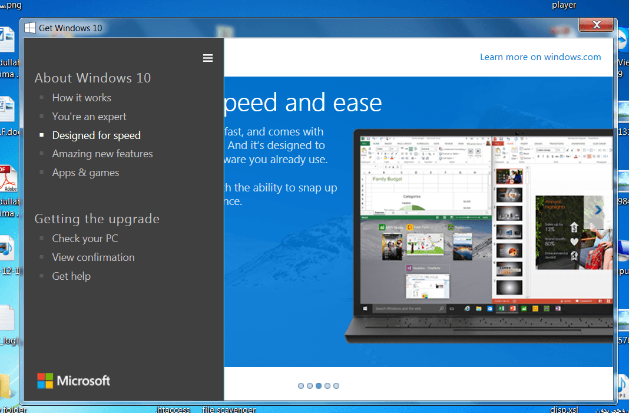
Task: Open Amazing new features page
Action: pos(102,154)
